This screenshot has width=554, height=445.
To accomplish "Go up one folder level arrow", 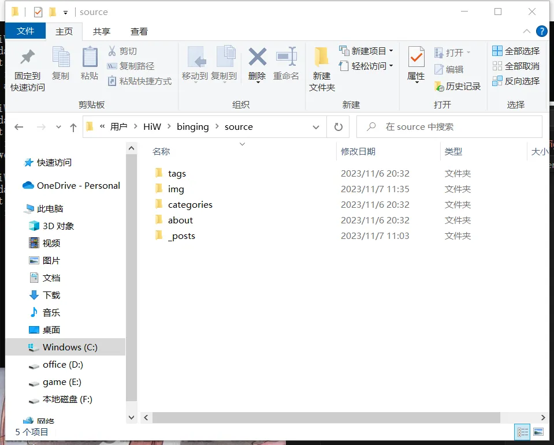I will point(73,127).
